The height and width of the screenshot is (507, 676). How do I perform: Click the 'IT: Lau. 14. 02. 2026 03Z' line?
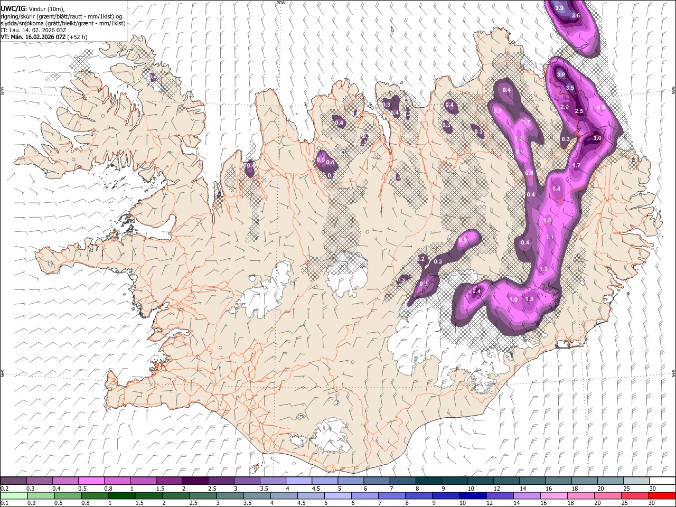click(33, 30)
